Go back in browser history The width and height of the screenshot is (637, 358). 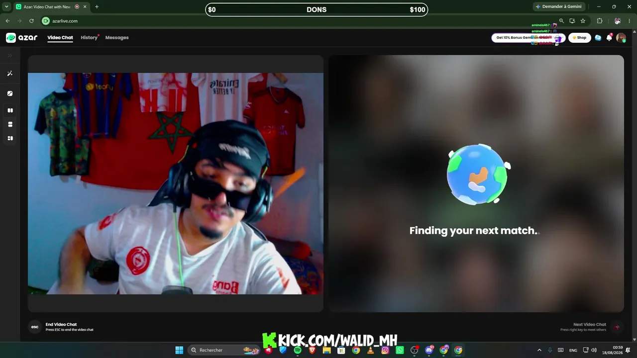pos(7,21)
